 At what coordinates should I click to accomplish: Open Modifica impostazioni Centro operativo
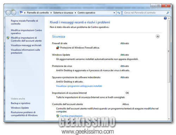click(x=26, y=32)
